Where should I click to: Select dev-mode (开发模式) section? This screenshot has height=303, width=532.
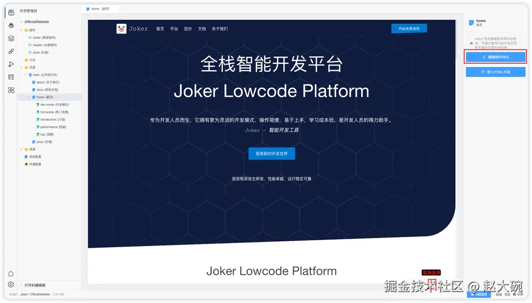point(54,105)
